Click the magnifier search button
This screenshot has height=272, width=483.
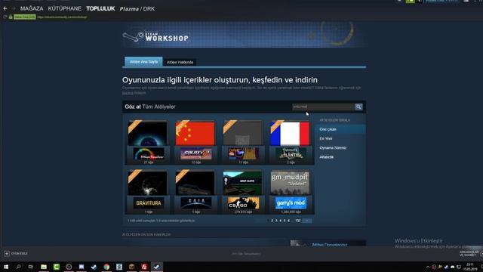coord(358,107)
